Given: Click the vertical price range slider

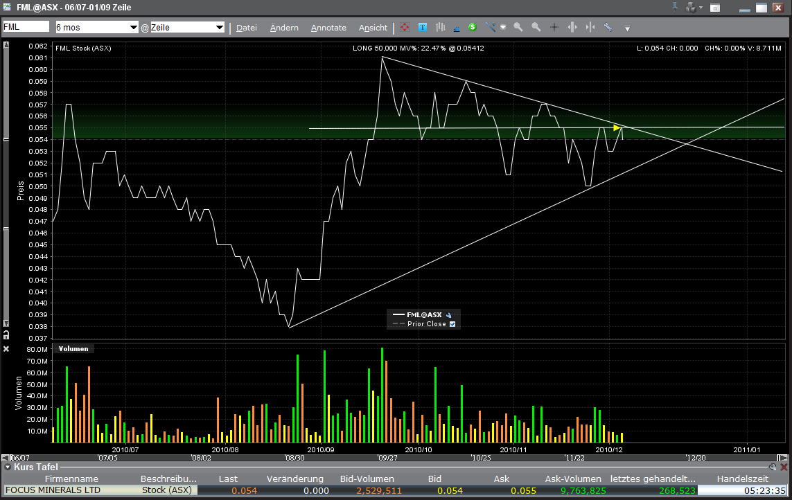Looking at the screenshot, I should click(6, 184).
